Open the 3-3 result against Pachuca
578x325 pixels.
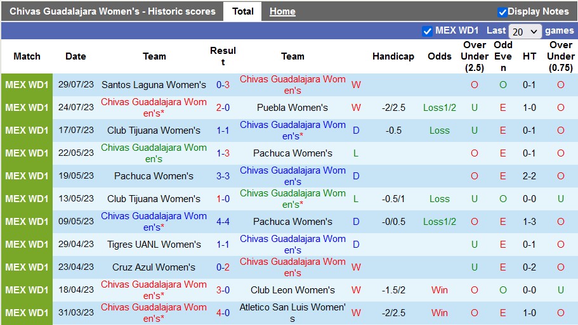click(223, 176)
